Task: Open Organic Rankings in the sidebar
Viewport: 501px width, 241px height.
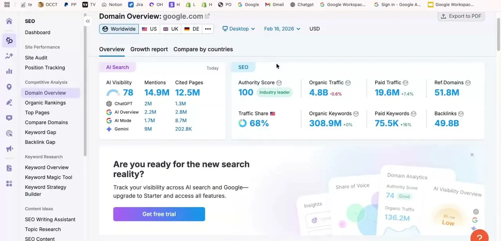Action: point(45,103)
